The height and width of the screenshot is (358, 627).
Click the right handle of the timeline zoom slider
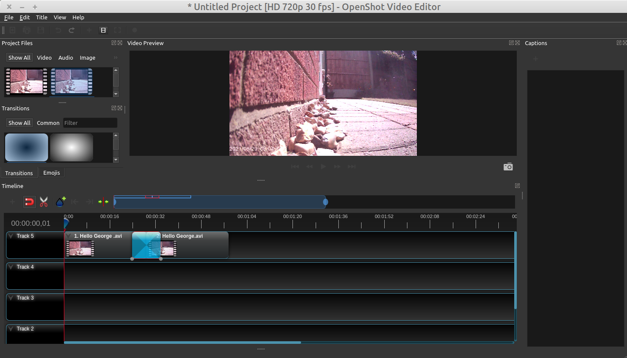coord(326,202)
